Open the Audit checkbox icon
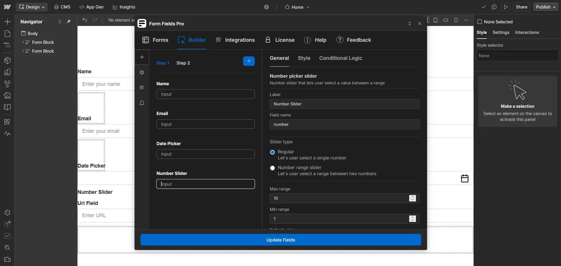 point(7,236)
